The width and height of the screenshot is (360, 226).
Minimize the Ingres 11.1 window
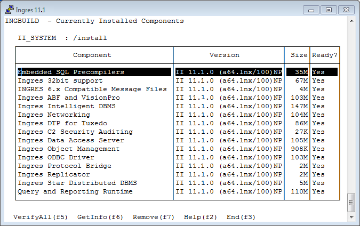[313, 10]
